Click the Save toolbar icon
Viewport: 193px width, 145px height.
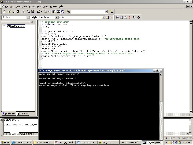click(x=14, y=12)
